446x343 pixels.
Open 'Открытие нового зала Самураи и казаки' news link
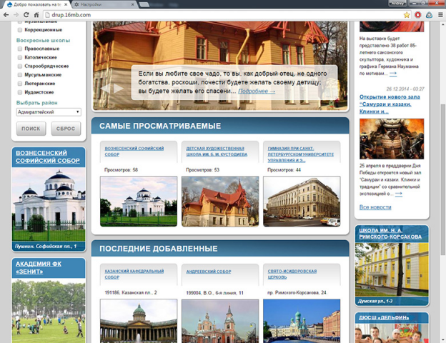pyautogui.click(x=390, y=104)
